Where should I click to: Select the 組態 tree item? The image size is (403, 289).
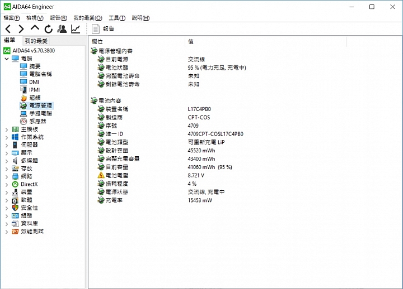26,216
